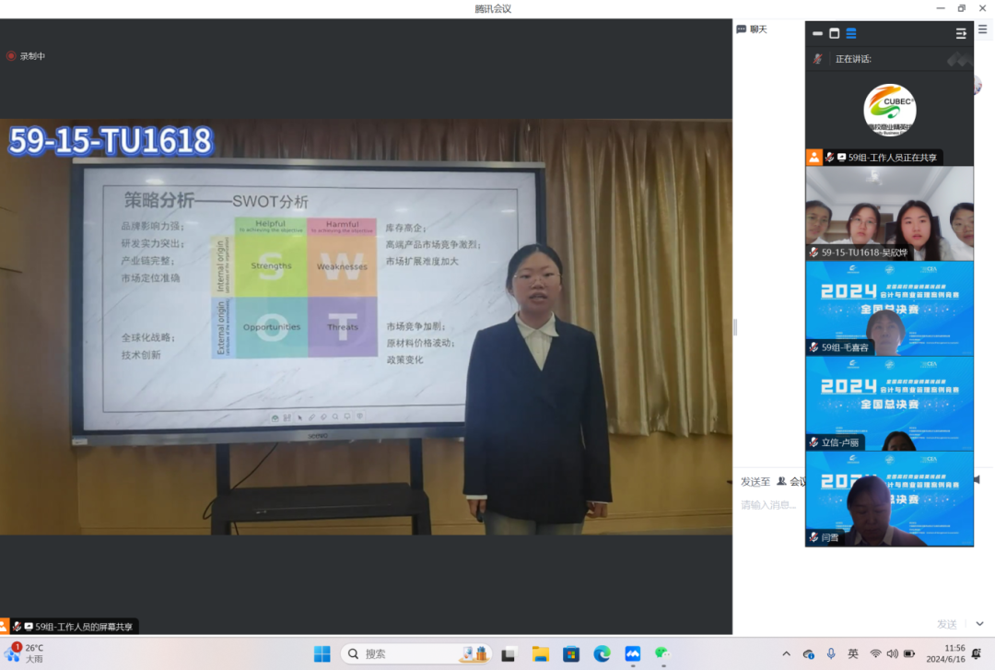Select the 闫雪 participant video tile
Screen dimensions: 995x670
pyautogui.click(x=889, y=499)
